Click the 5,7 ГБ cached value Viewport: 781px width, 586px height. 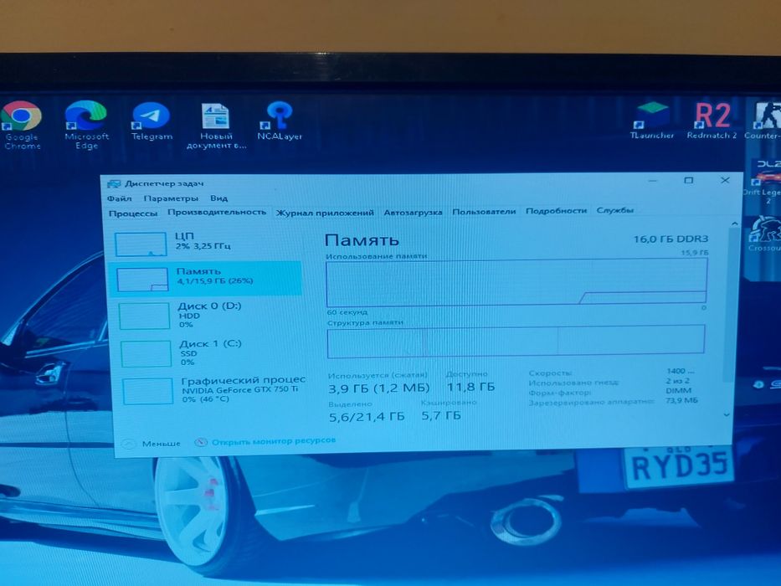[x=441, y=415]
